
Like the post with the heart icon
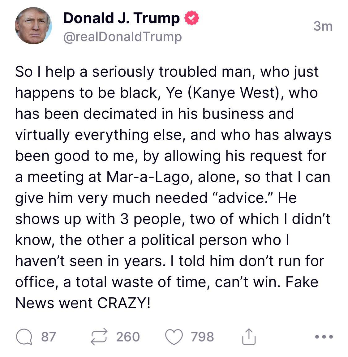point(174,337)
